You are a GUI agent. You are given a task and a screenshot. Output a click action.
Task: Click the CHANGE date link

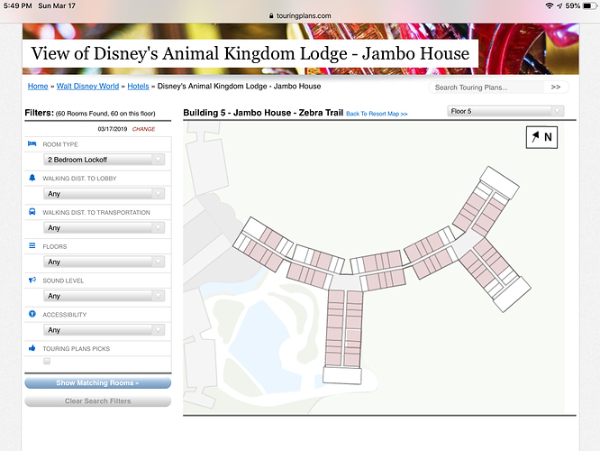[x=143, y=129]
